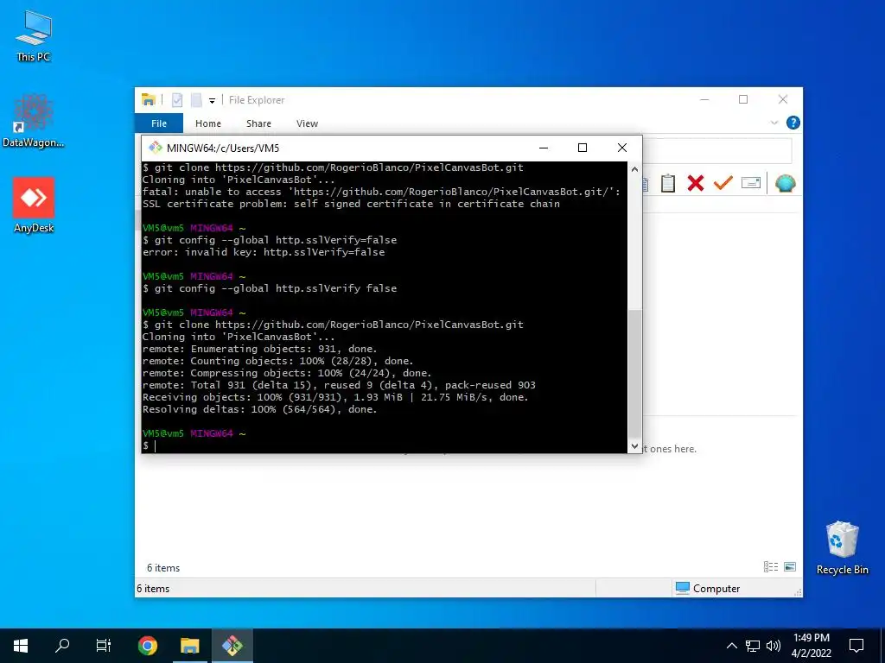885x663 pixels.
Task: Click the 'Receiving objects: 100% (931/931)' line
Action: [x=335, y=397]
